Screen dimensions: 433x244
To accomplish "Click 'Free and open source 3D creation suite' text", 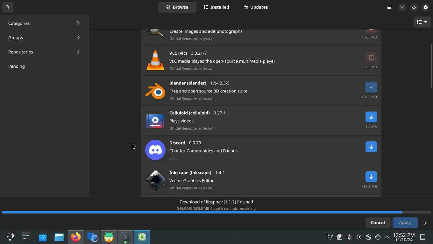I will pyautogui.click(x=208, y=91).
